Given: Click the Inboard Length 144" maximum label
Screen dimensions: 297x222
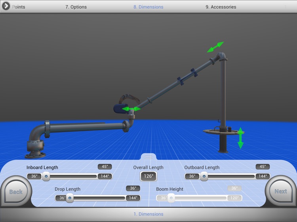Looking at the screenshot, I should pyautogui.click(x=105, y=176).
